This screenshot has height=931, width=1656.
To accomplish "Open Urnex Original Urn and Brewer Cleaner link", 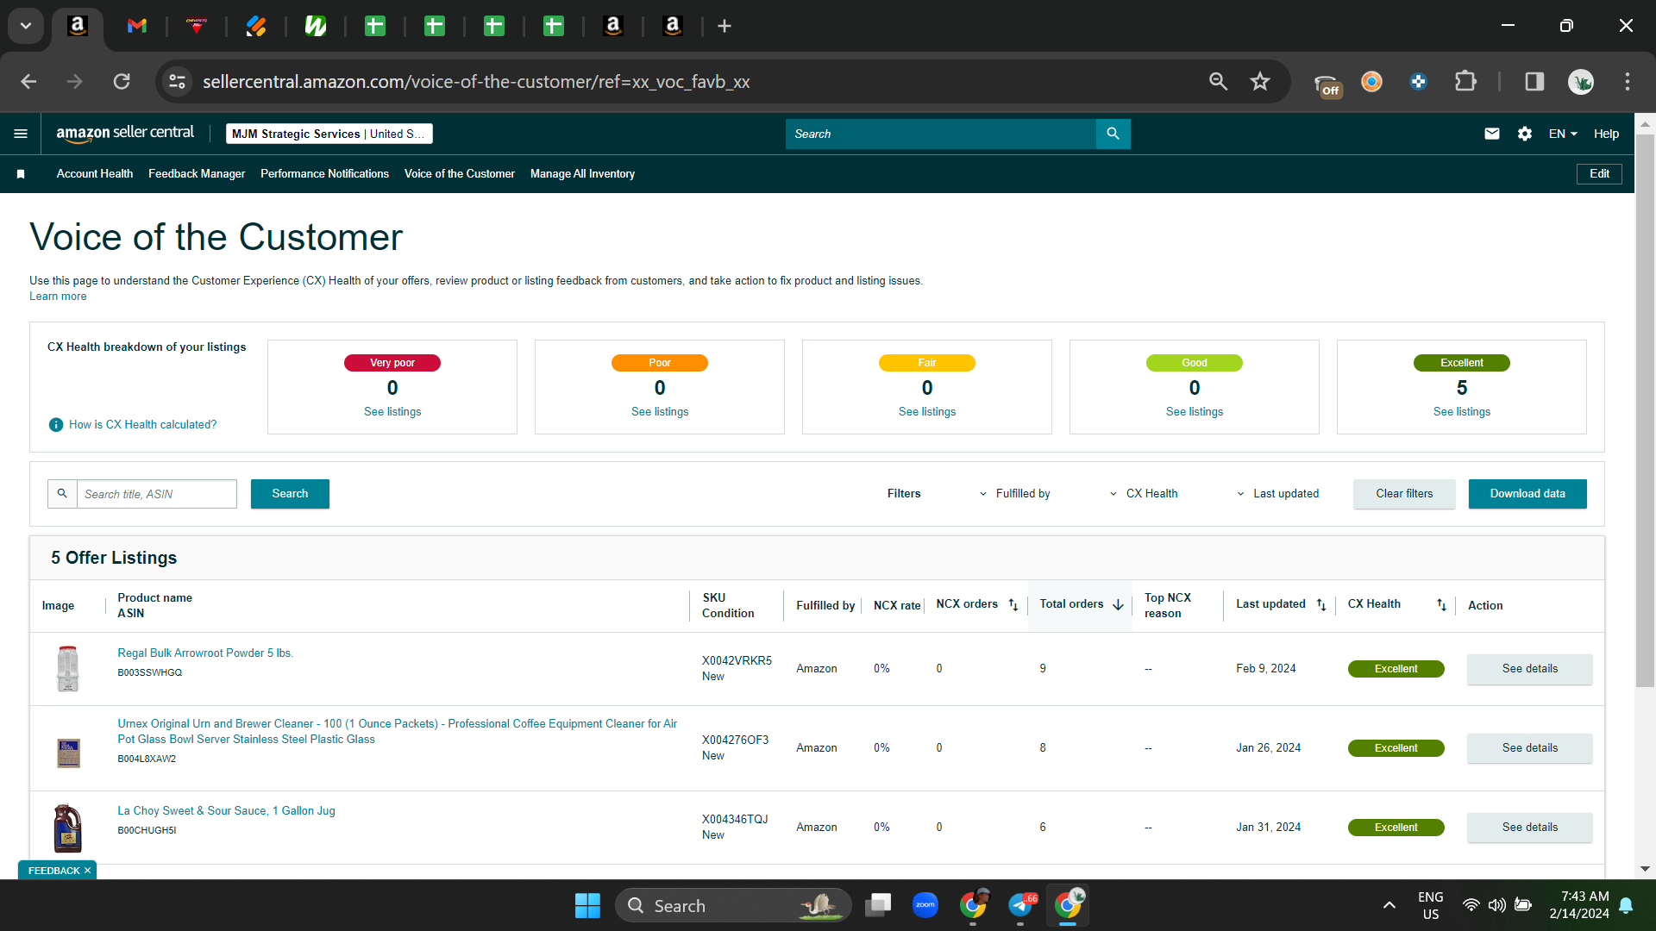I will (398, 732).
